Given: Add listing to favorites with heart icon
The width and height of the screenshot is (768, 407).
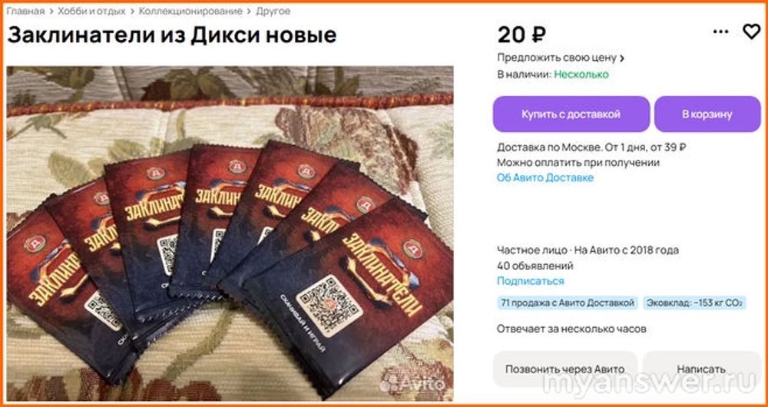Looking at the screenshot, I should (751, 32).
